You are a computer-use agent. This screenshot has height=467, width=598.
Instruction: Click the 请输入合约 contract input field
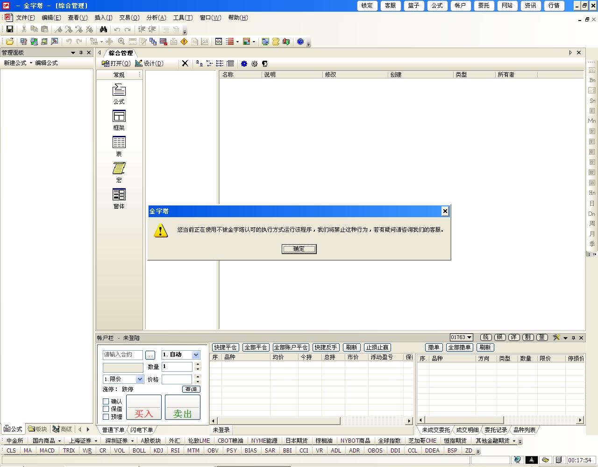click(x=123, y=355)
